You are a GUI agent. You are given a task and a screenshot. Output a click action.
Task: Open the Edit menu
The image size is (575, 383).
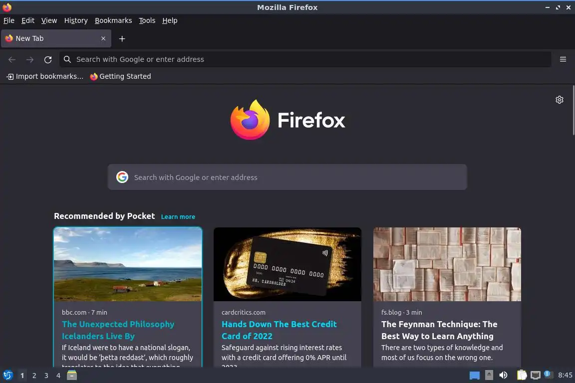pos(28,20)
